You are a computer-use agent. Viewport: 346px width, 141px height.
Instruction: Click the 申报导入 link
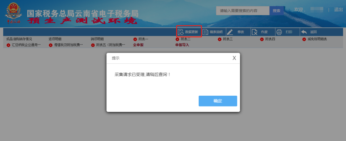(x=182, y=45)
